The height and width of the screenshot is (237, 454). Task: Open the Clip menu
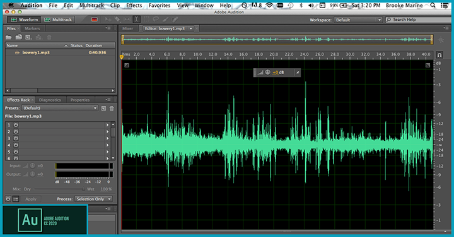[115, 5]
